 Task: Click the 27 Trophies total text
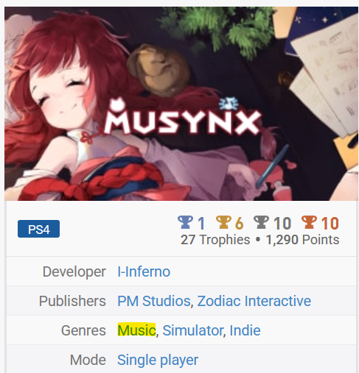(215, 240)
